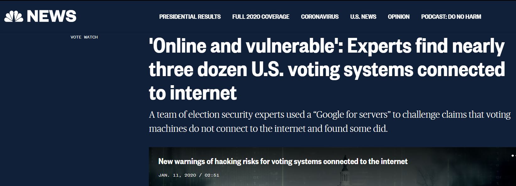Navigate to the Opinion section

pos(399,17)
